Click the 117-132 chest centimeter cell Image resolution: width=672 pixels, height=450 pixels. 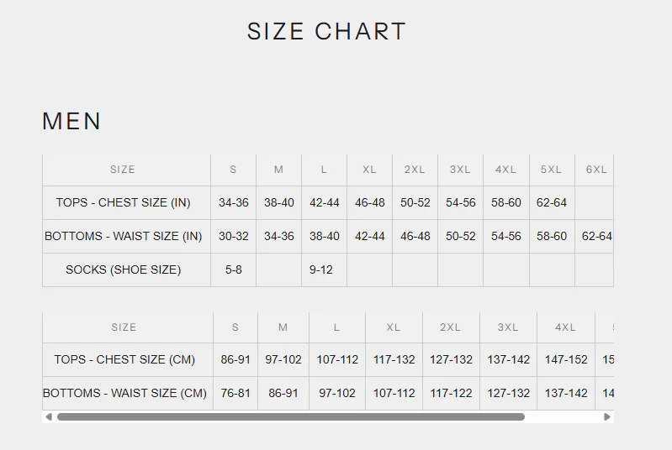click(x=394, y=359)
